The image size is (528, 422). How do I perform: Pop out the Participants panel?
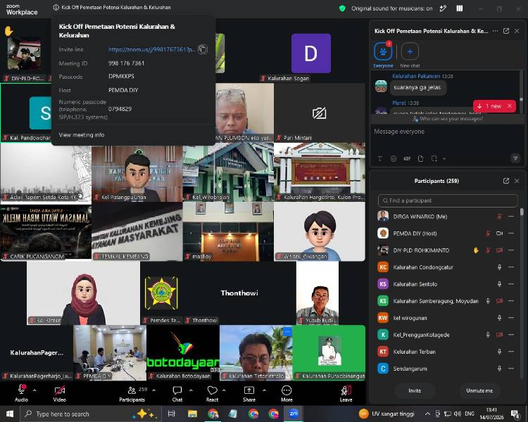point(505,181)
